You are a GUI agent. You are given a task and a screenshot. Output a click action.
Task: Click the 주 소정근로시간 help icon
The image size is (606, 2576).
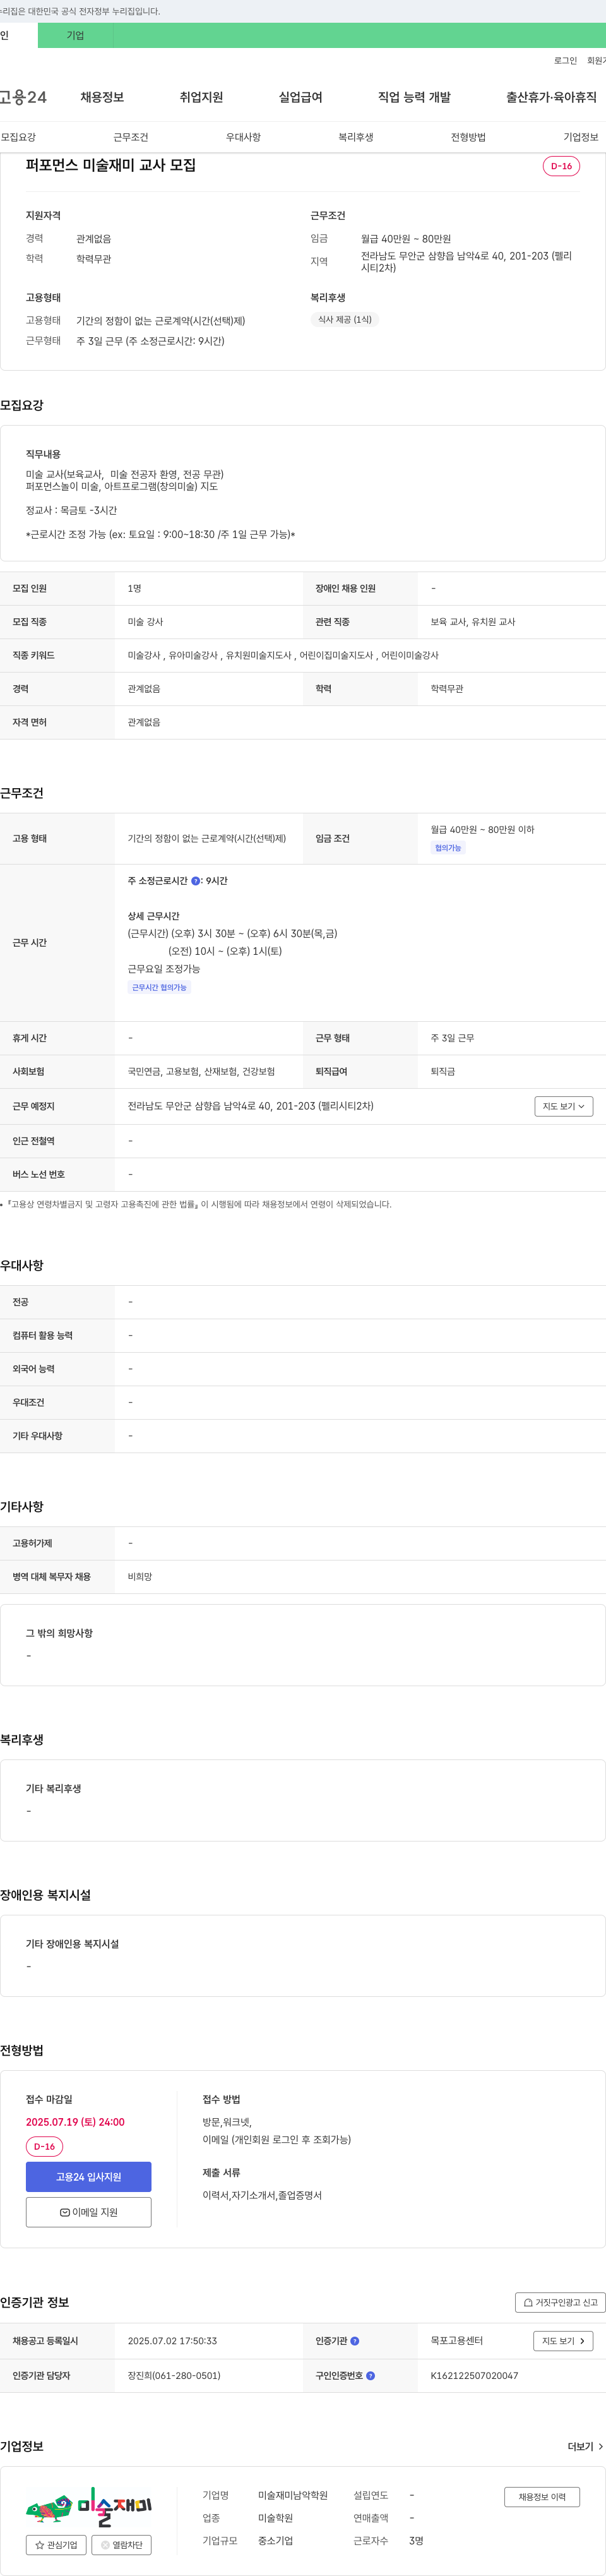[195, 881]
